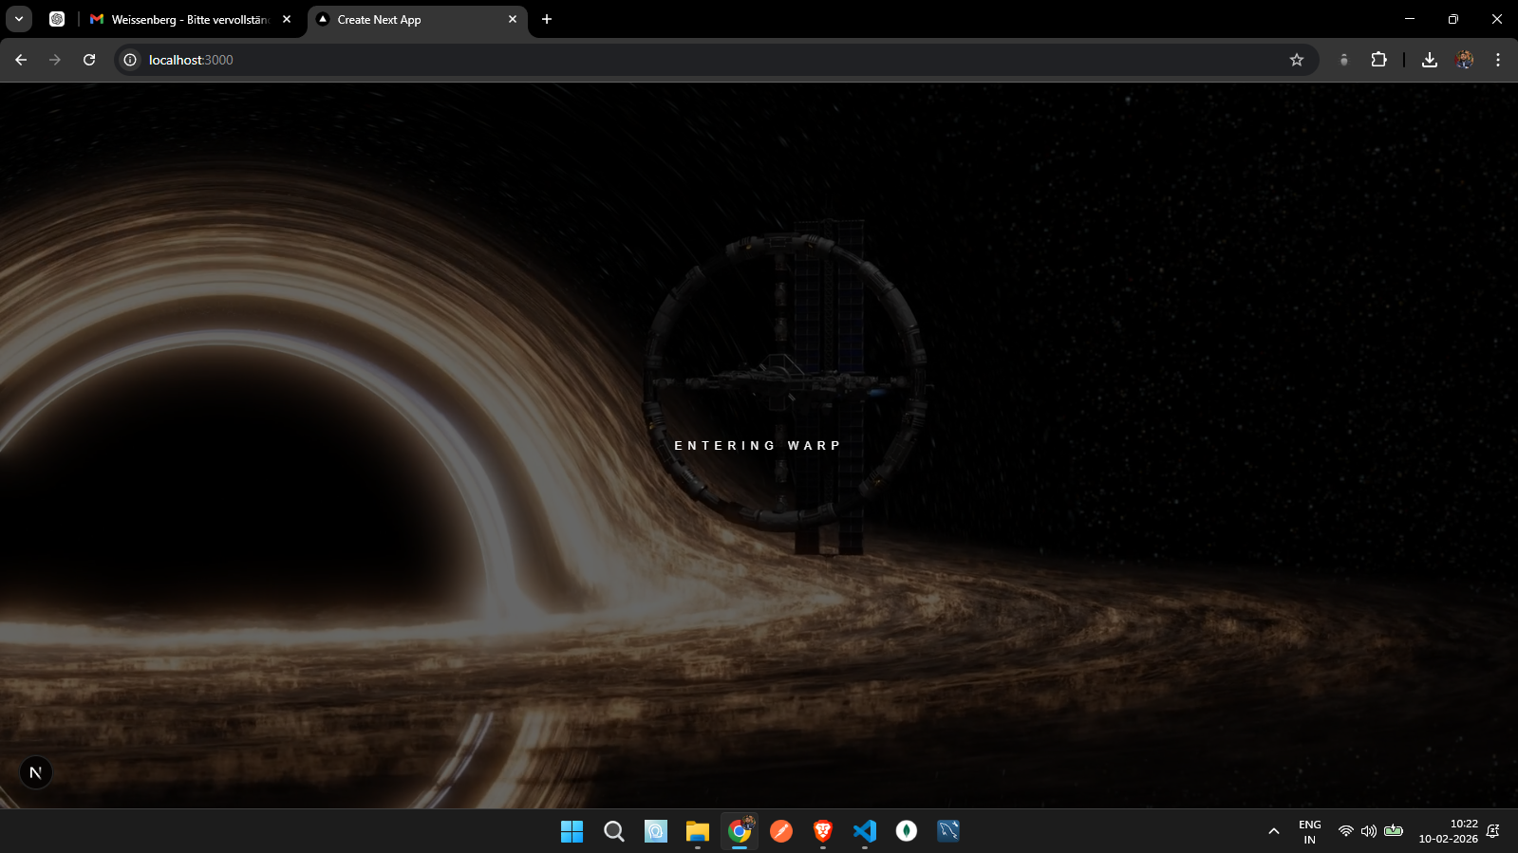Screen dimensions: 1518x853
Task: Open the Windows Start menu
Action: pos(572,831)
